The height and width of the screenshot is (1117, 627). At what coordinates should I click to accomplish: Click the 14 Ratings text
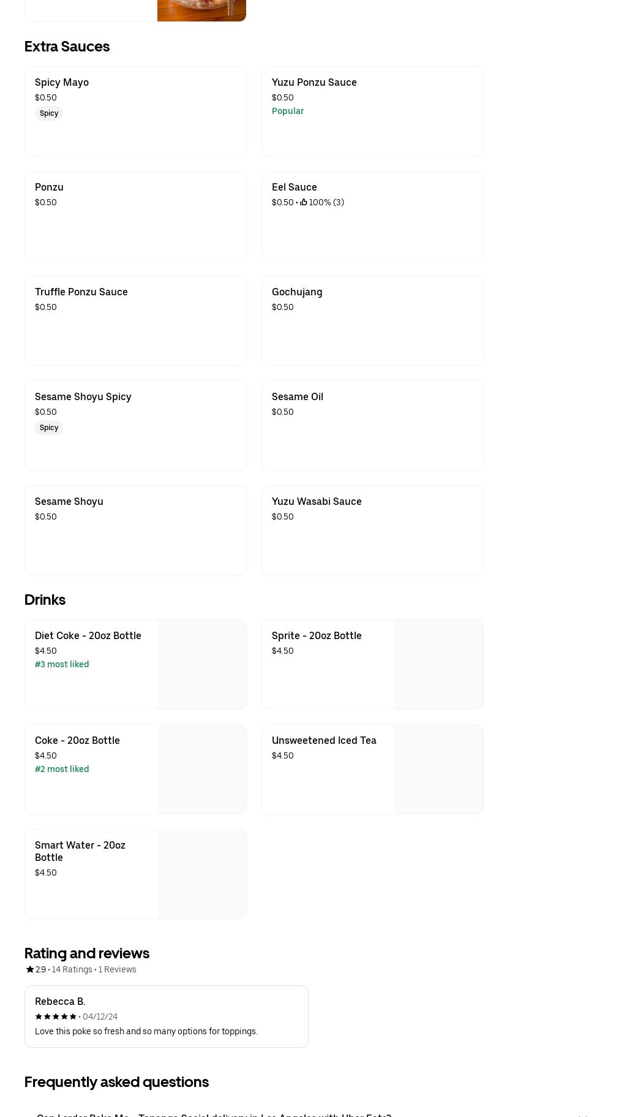point(72,969)
